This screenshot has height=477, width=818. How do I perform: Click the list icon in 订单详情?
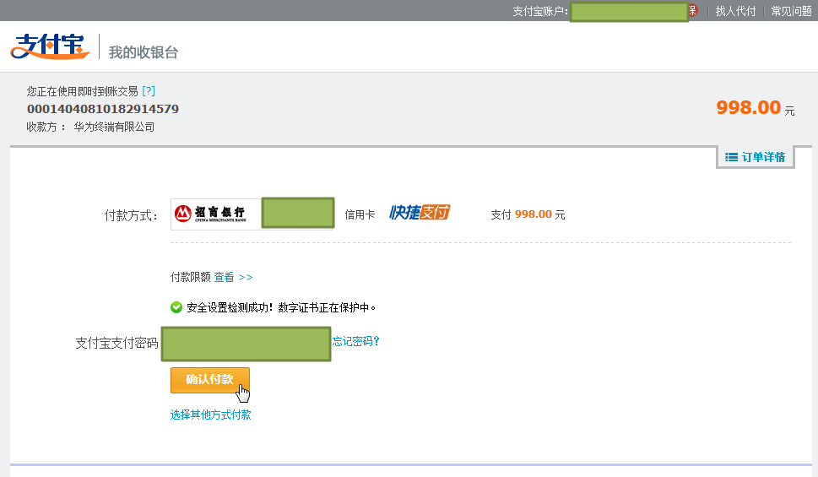[731, 157]
